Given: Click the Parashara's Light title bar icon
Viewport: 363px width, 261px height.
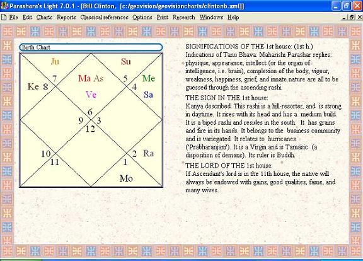Looking at the screenshot, I should (x=4, y=5).
